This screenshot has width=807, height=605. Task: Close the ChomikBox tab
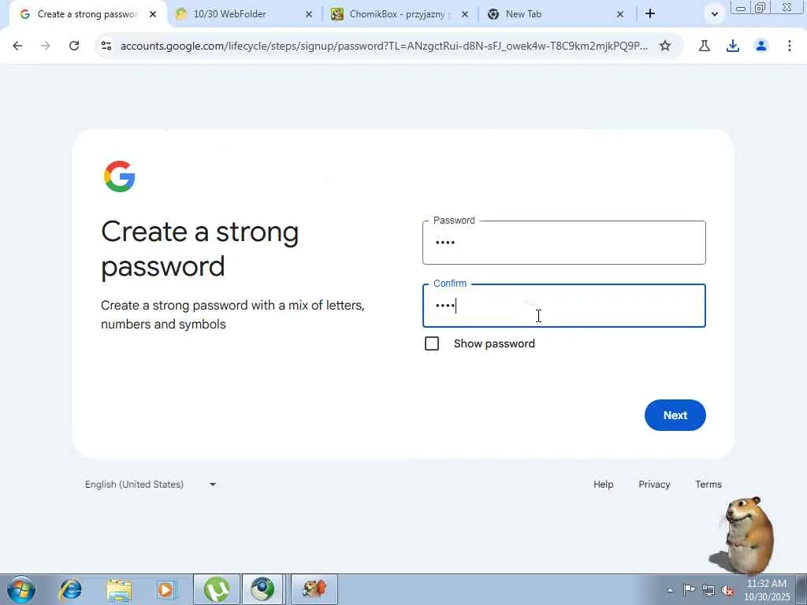[x=465, y=14]
